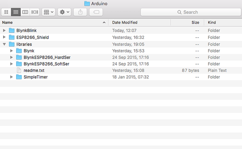
Task: Expand the BlynkBlink folder
Action: [x=4, y=31]
